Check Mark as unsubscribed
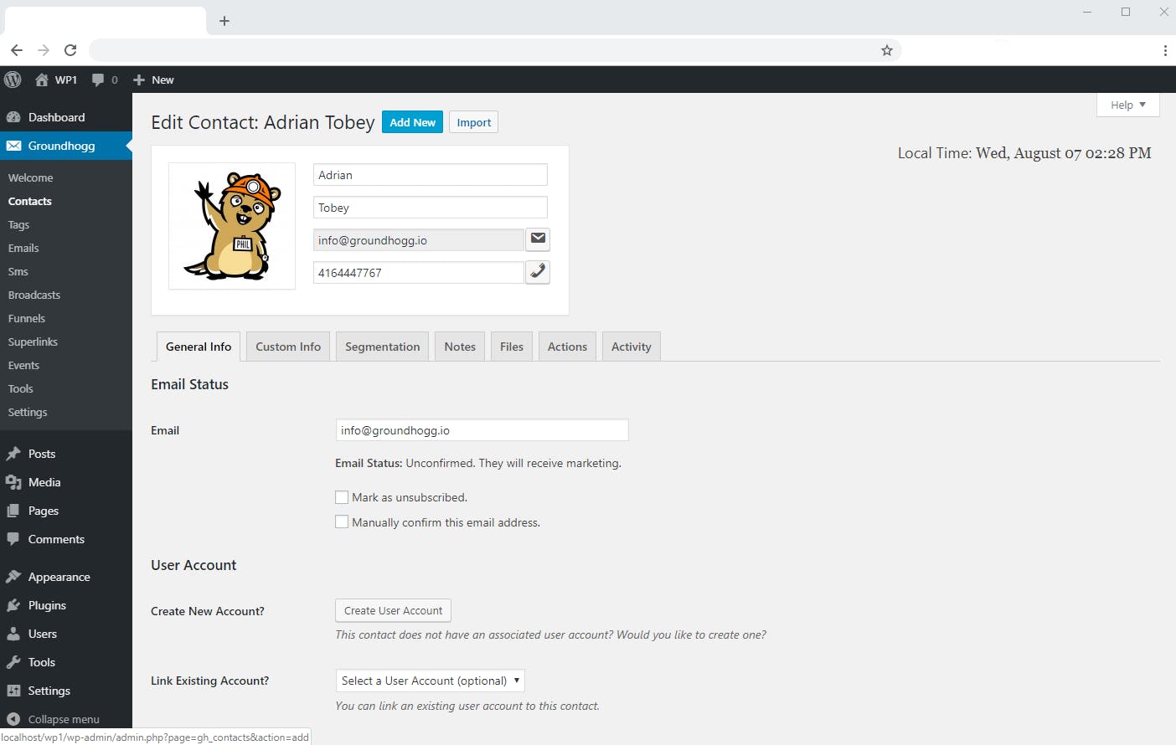 coord(342,497)
